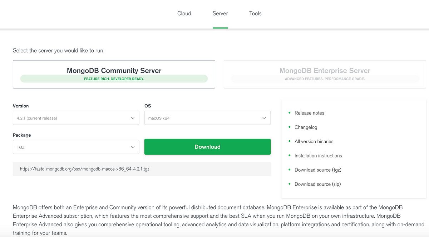Open the Release notes link
This screenshot has height=237, width=429.
click(x=309, y=113)
